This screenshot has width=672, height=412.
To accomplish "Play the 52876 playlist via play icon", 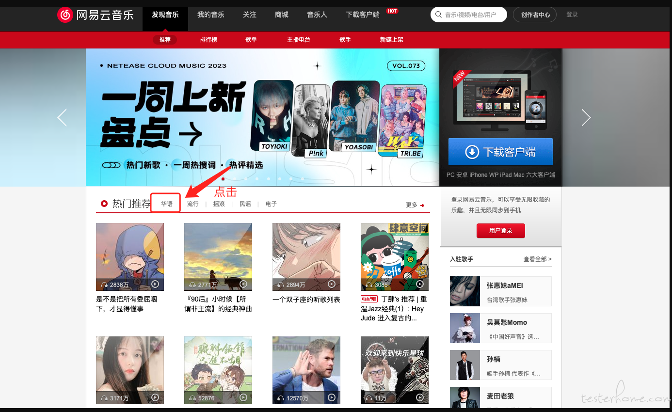I will (243, 397).
